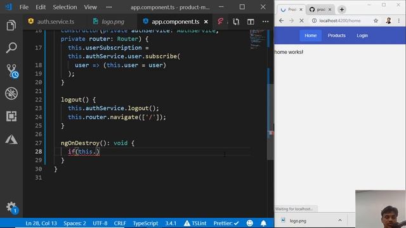Screen dimensions: 406x228
Task: View site information icon in address bar
Action: click(x=314, y=21)
